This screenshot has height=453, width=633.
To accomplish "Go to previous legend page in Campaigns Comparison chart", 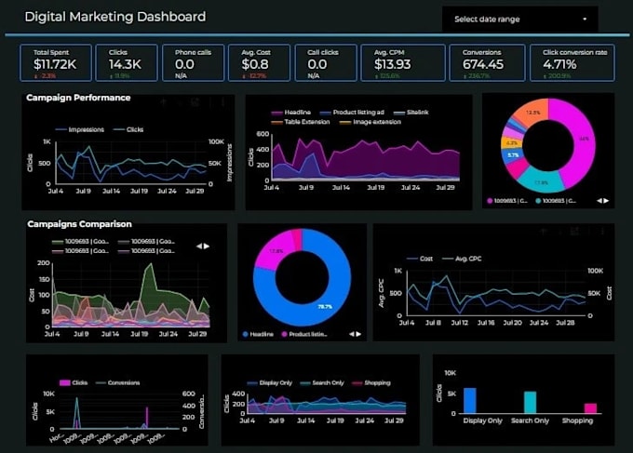I will pyautogui.click(x=199, y=246).
